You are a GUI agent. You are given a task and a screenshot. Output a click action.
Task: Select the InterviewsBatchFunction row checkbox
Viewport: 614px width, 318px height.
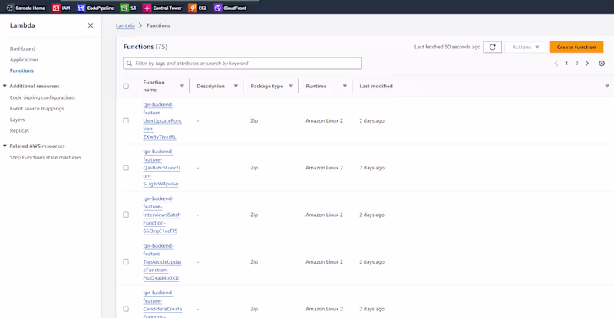(126, 215)
